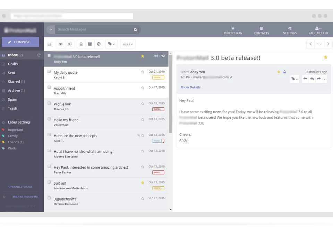Select the Profile link message checkbox
Viewport: 333px width, 232px height.
tap(49, 103)
